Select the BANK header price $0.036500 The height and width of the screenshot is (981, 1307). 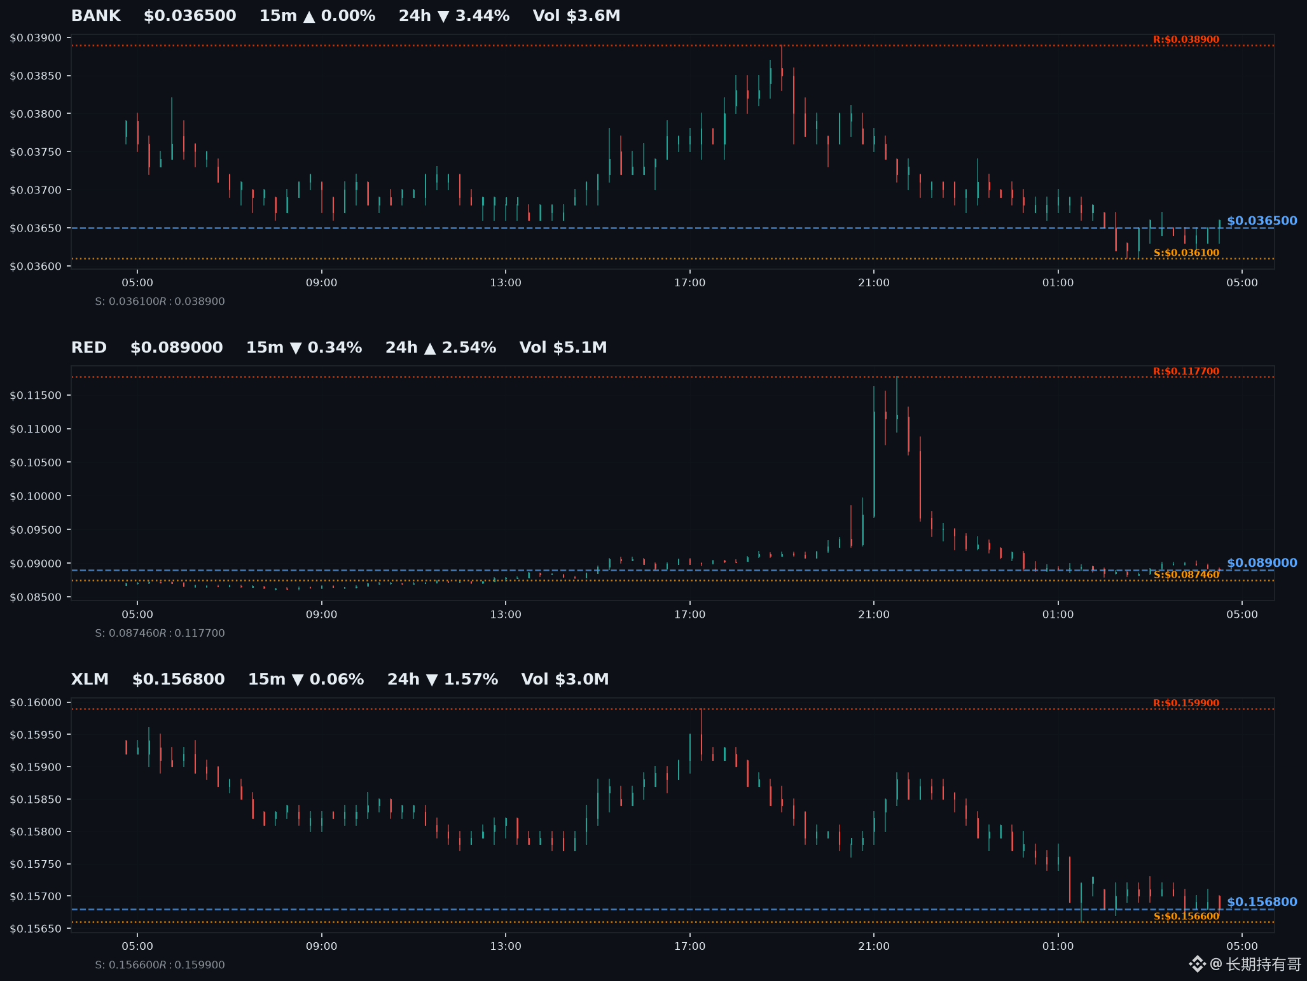[x=190, y=16]
